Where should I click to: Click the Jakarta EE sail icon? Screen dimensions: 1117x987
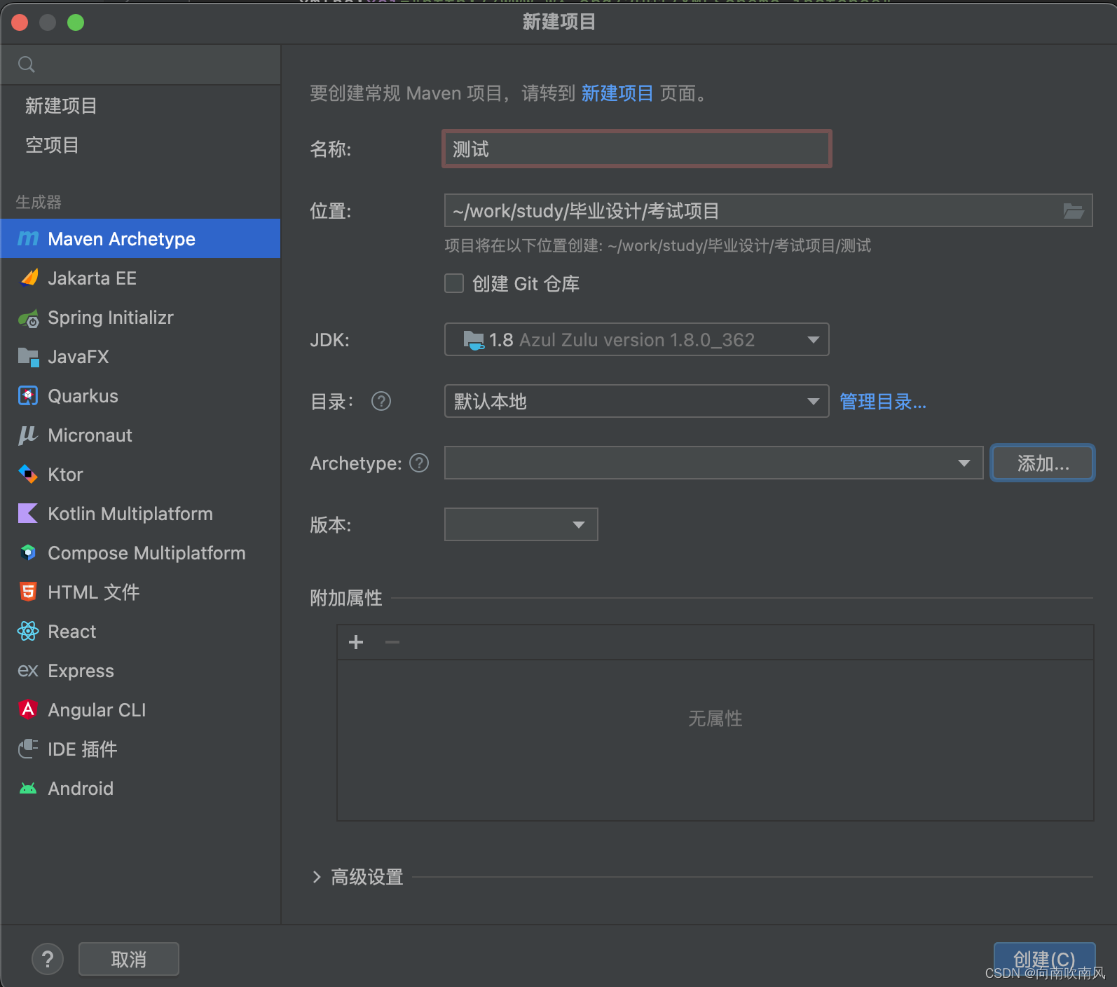pos(29,278)
